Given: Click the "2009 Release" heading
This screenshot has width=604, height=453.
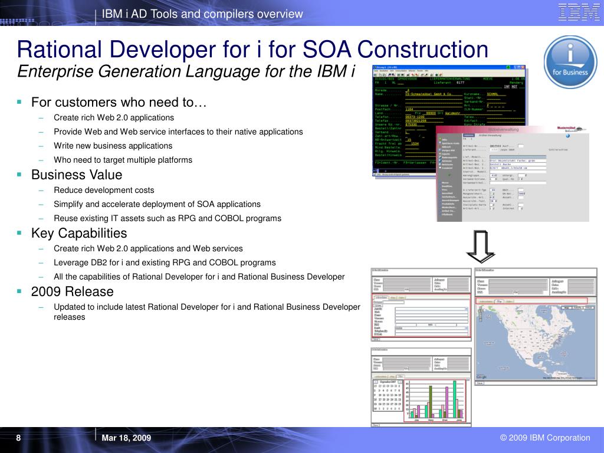Looking at the screenshot, I should (73, 291).
